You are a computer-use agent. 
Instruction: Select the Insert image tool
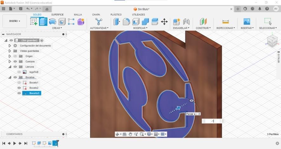coord(247,22)
